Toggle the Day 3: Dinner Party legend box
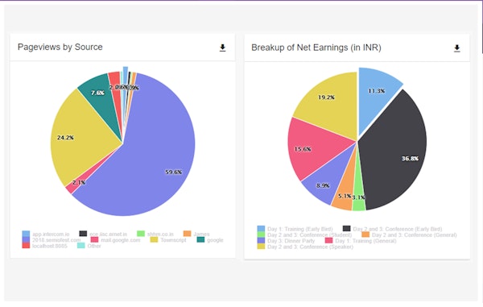The width and height of the screenshot is (483, 307). click(x=261, y=240)
